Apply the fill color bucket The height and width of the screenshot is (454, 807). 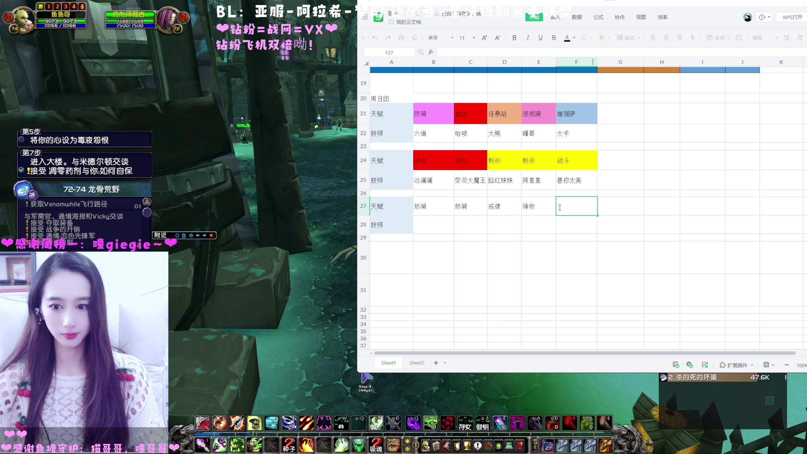601,38
